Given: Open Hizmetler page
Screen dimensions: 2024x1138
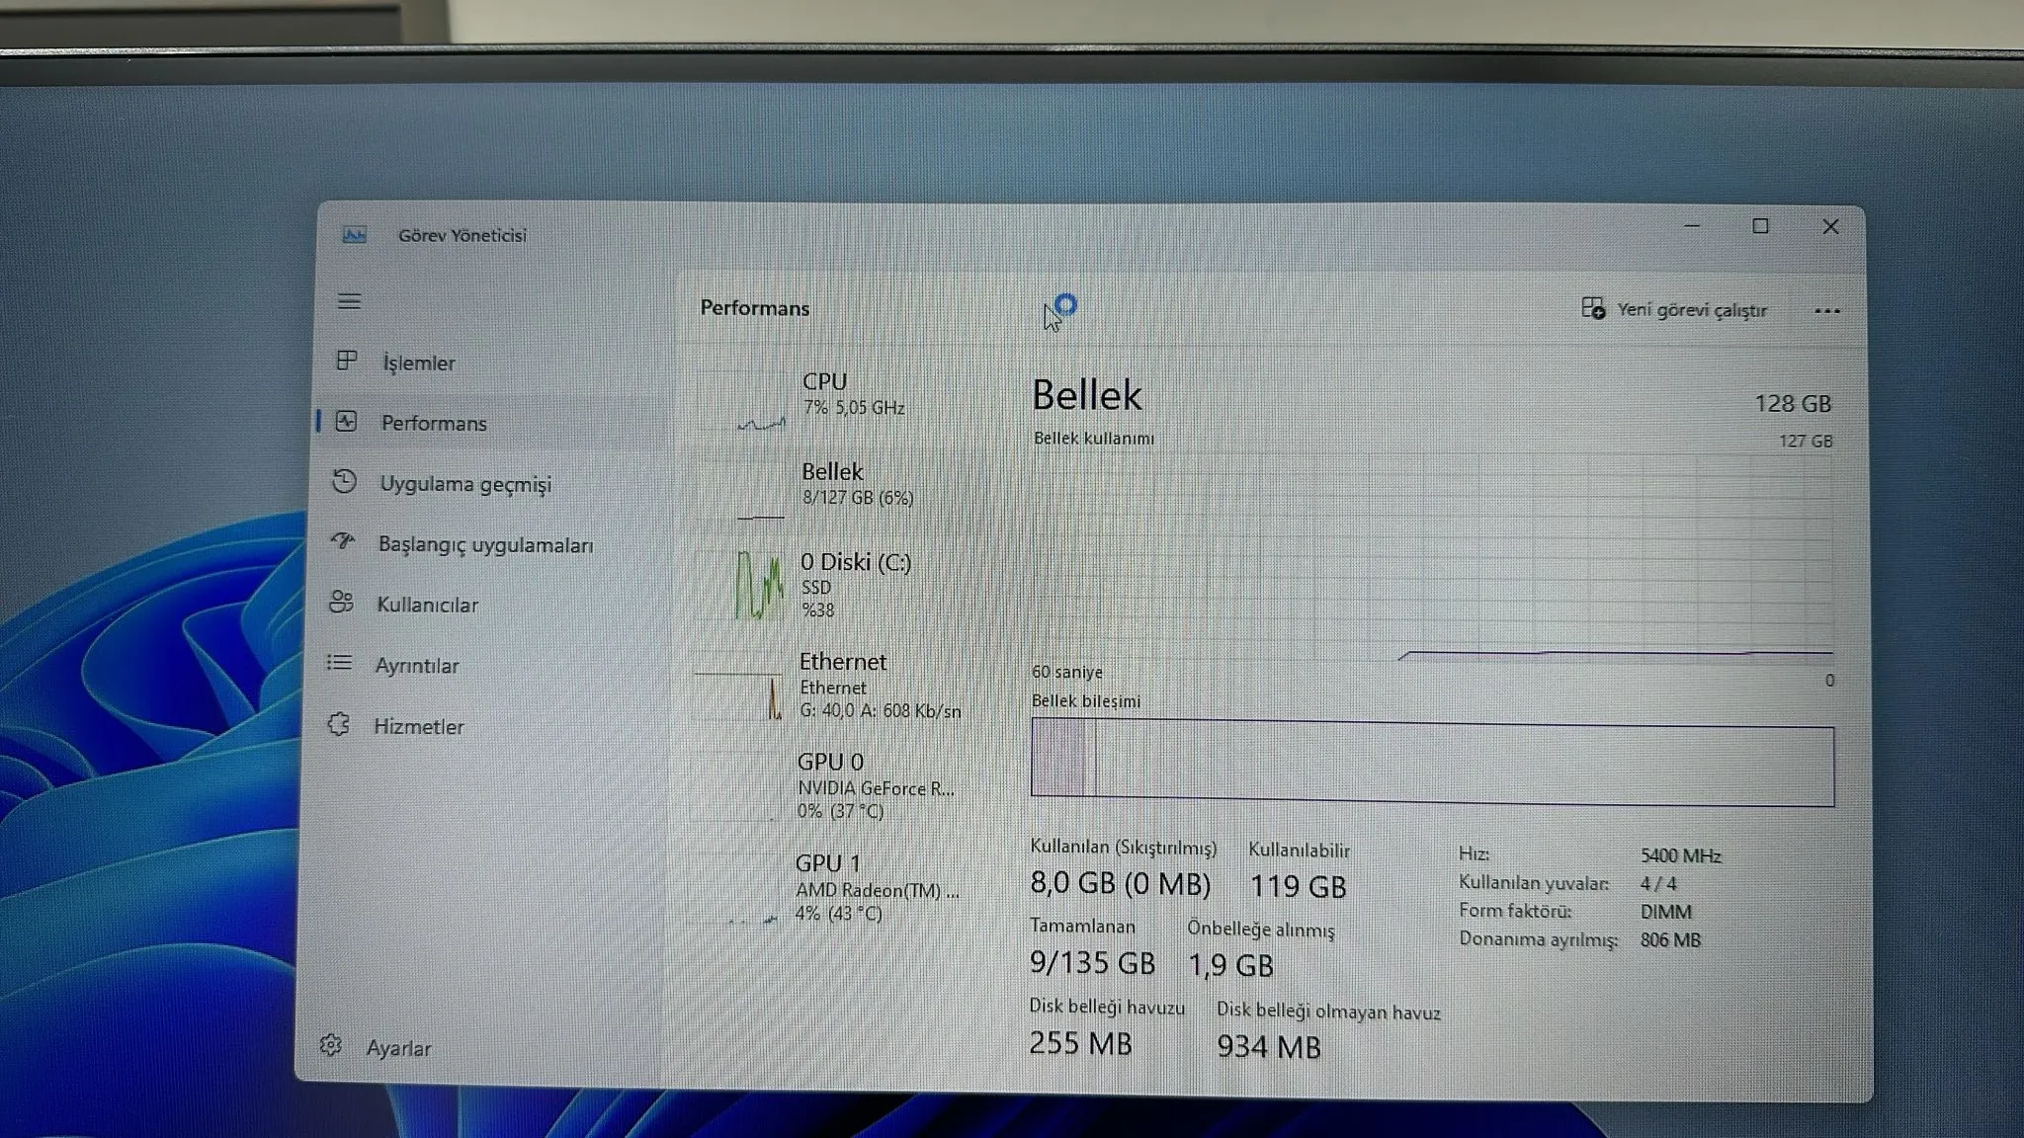Looking at the screenshot, I should (x=484, y=726).
